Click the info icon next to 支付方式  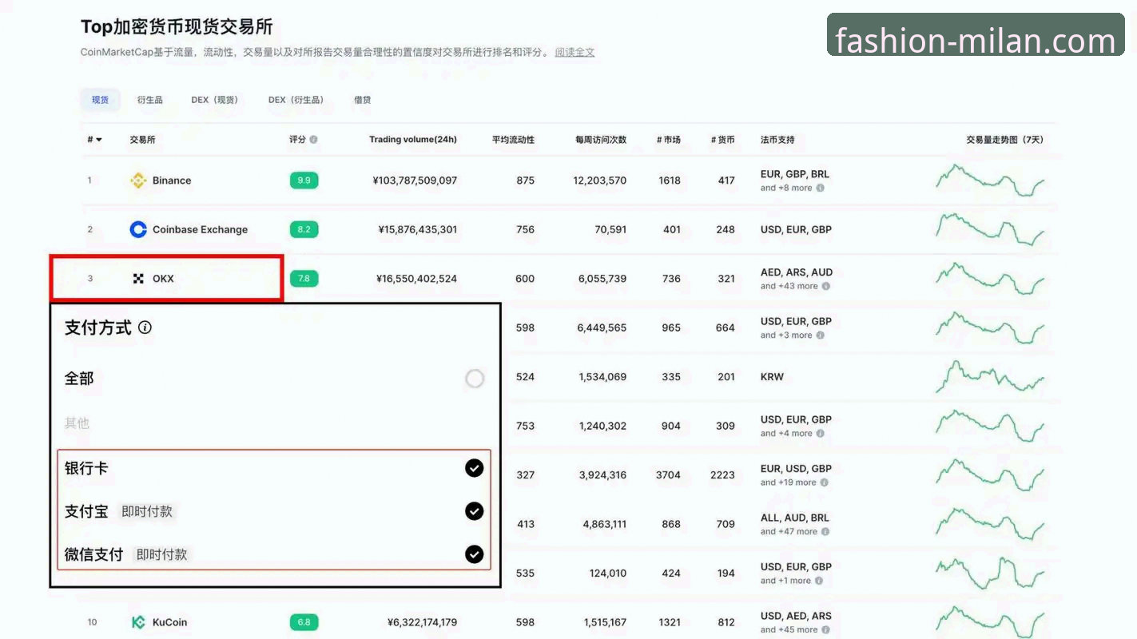[x=145, y=327]
